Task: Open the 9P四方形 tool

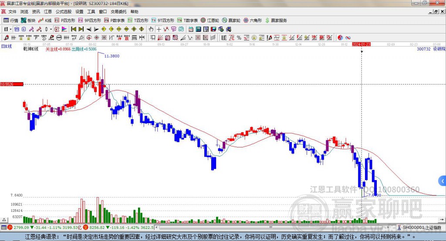Action: click(x=90, y=20)
